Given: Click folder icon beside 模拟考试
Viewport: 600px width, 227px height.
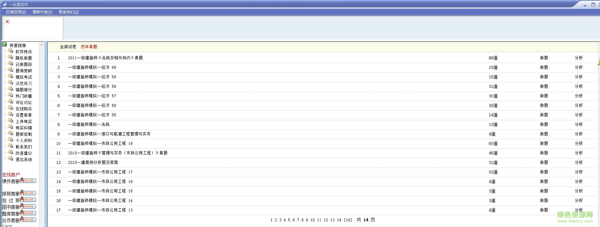Looking at the screenshot, I should (x=11, y=76).
